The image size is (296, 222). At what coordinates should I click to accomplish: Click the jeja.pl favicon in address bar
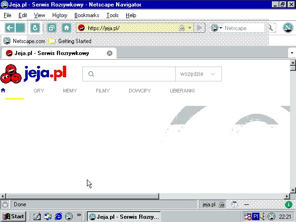81,28
